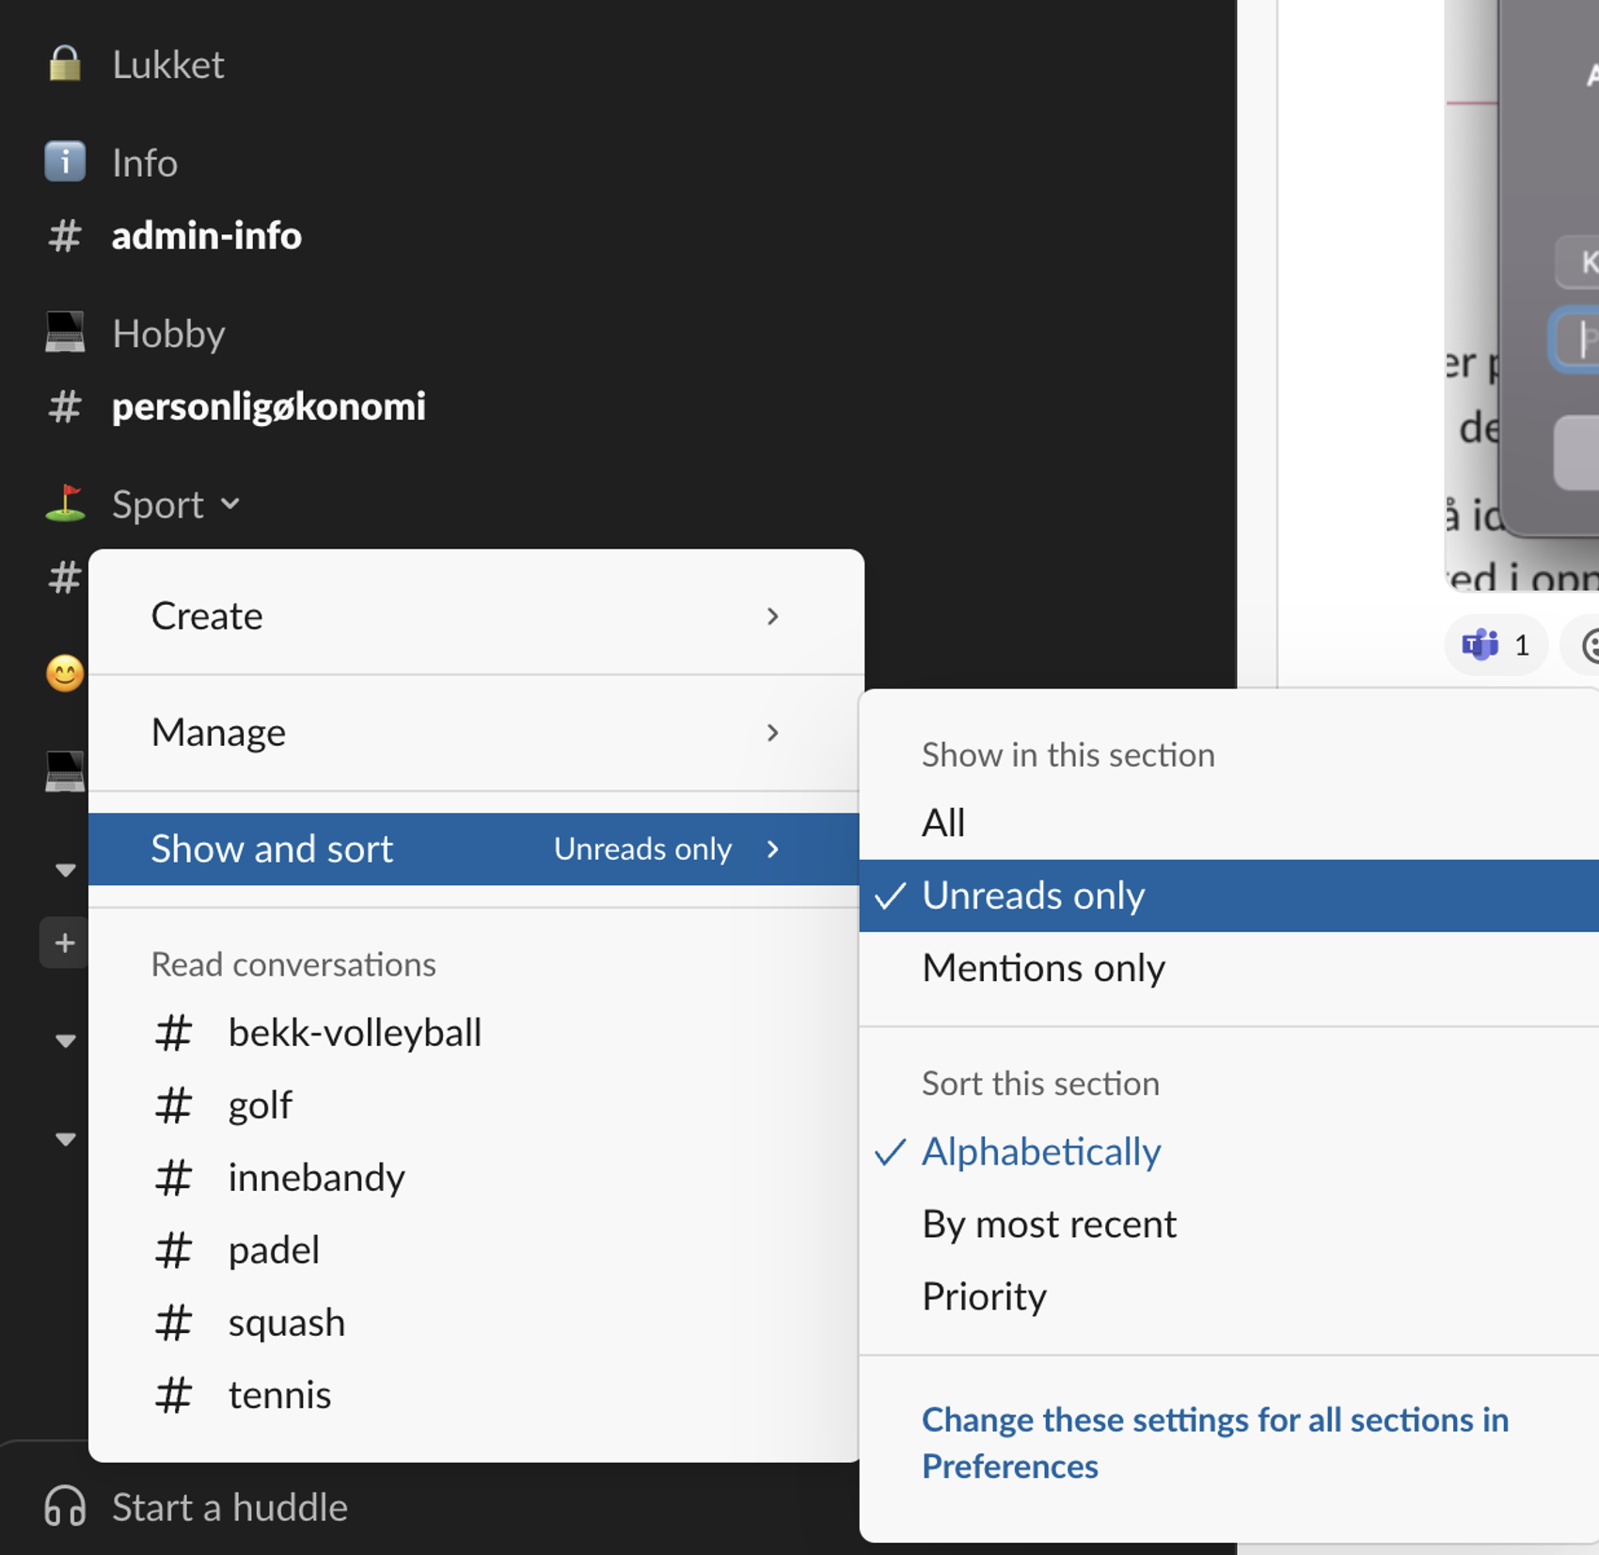Open the Lukket section with lock icon

(x=65, y=64)
